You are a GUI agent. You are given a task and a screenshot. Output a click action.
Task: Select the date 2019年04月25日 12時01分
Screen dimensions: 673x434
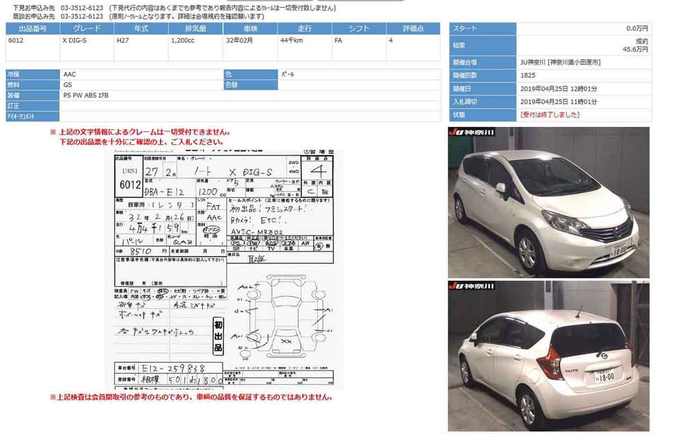pos(558,89)
